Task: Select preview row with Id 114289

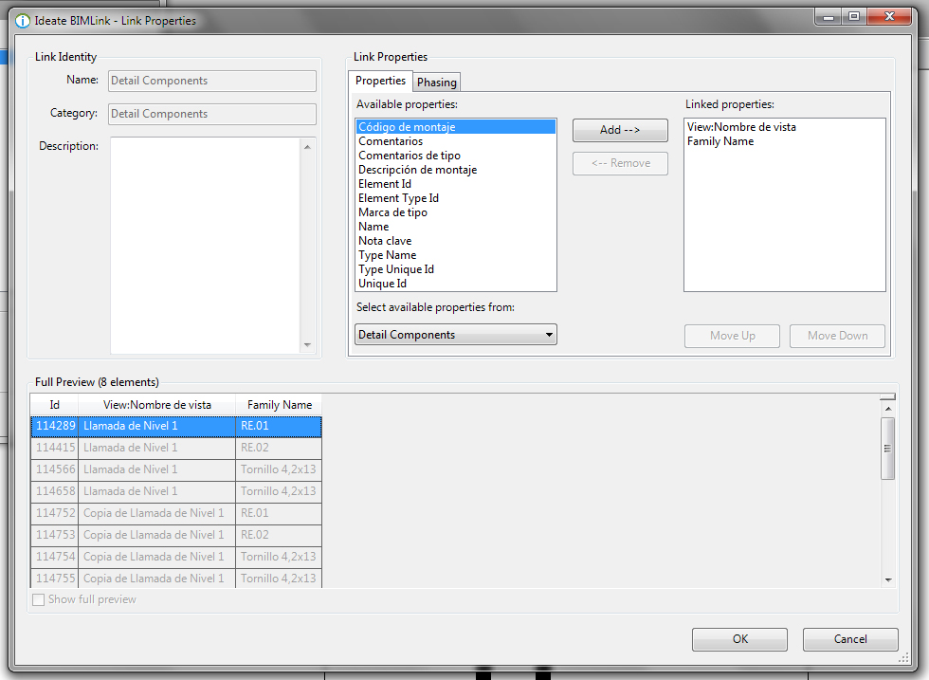Action: (x=176, y=426)
